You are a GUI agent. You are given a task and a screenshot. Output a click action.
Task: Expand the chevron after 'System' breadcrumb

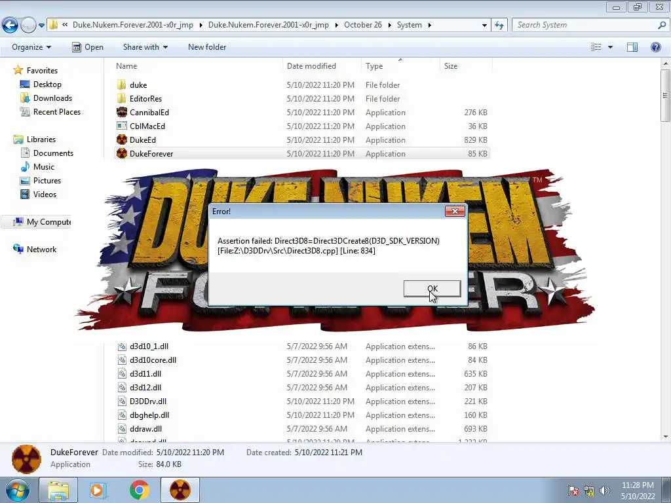(x=429, y=25)
